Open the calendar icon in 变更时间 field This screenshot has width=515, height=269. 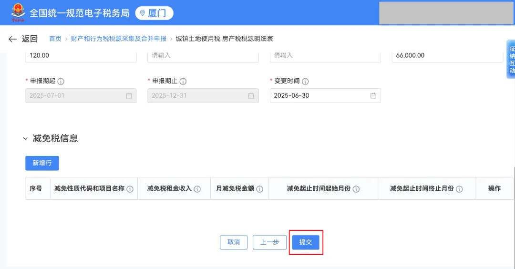[x=373, y=95]
